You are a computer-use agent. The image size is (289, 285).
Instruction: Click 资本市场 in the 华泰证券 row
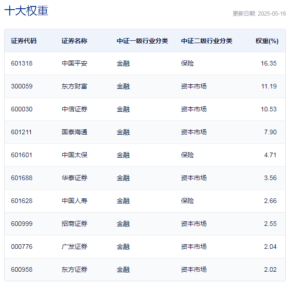194,178
